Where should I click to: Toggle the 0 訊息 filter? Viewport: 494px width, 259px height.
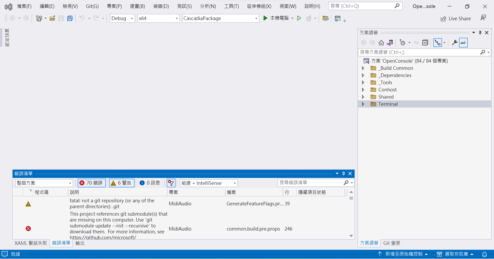(x=150, y=183)
